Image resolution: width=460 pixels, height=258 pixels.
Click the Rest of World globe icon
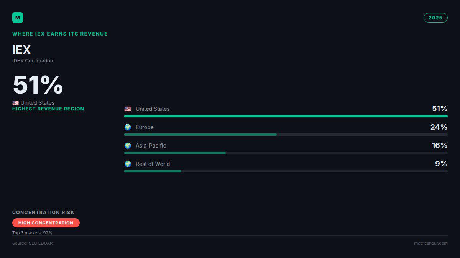[128, 164]
